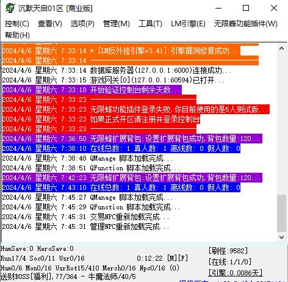Image resolution: width=288 pixels, height=282 pixels.
Task: Click the scroll up arrow in log
Action: point(281,48)
